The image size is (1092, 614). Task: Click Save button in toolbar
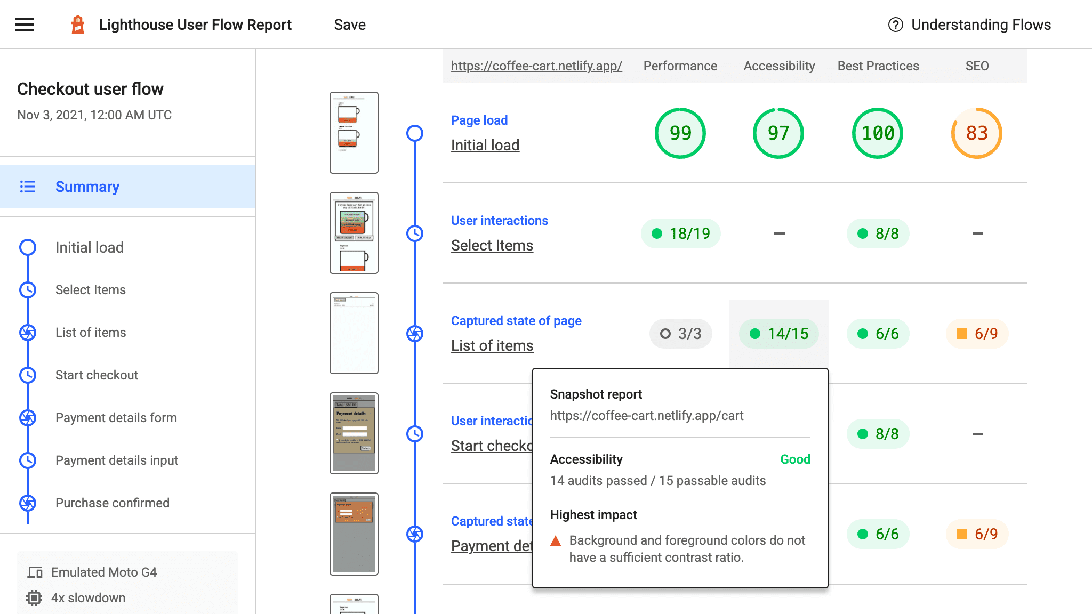[349, 24]
